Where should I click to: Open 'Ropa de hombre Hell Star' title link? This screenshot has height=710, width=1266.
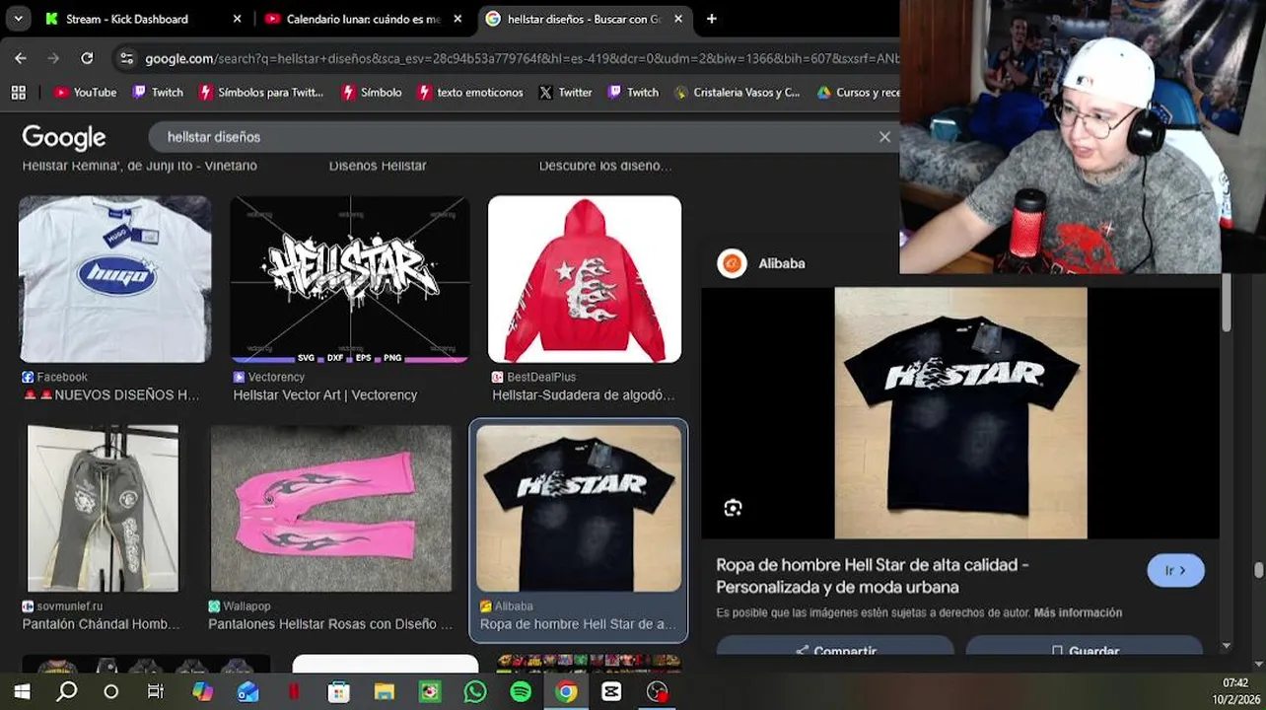tap(873, 576)
